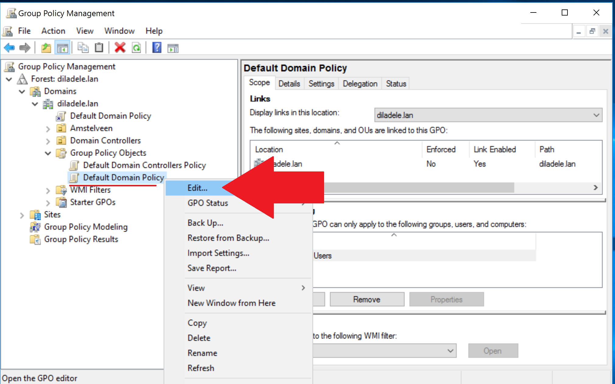Select GPO Status in context menu
Screen dimensions: 615x384
point(208,203)
